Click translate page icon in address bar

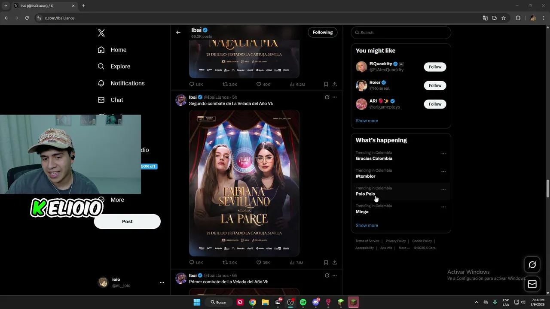coord(485,18)
